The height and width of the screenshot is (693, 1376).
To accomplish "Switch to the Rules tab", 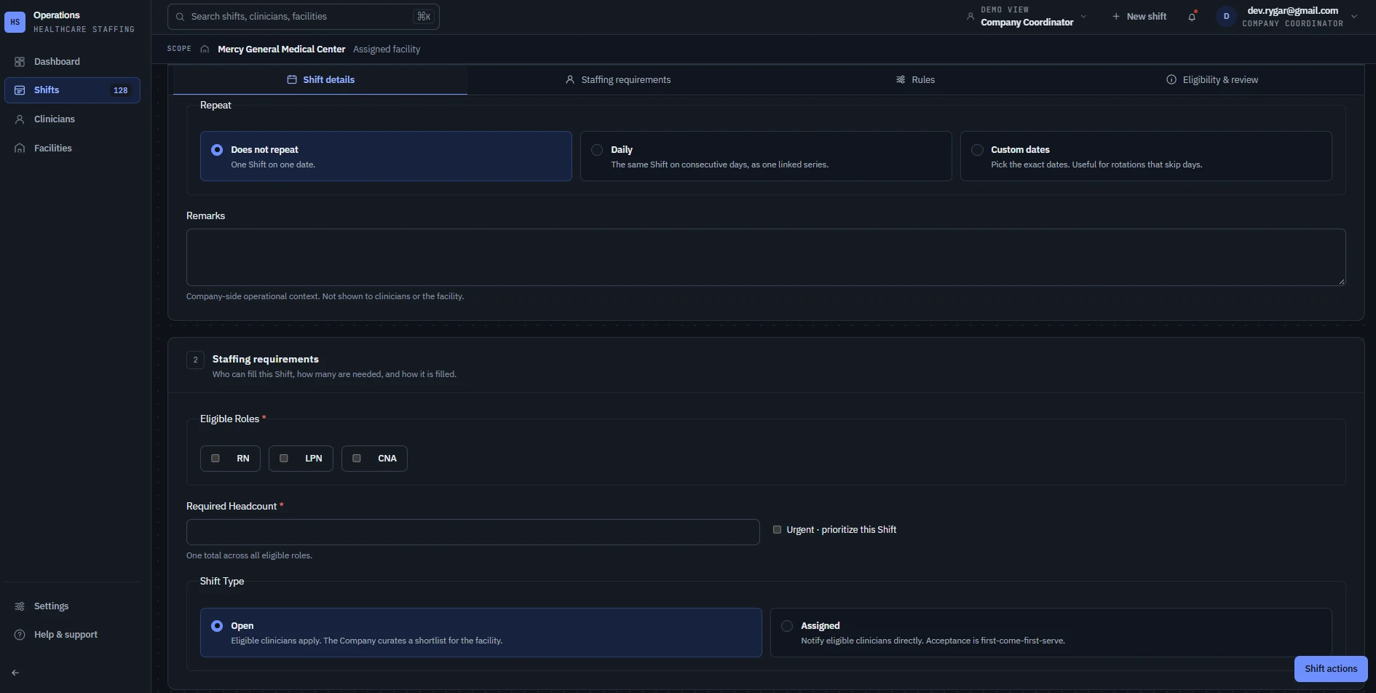I will click(915, 80).
